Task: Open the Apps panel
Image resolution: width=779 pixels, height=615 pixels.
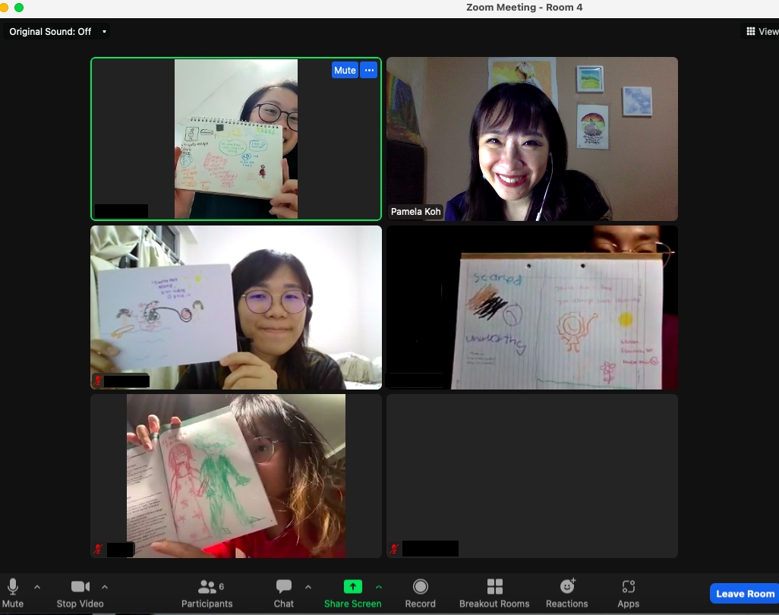Action: (628, 587)
